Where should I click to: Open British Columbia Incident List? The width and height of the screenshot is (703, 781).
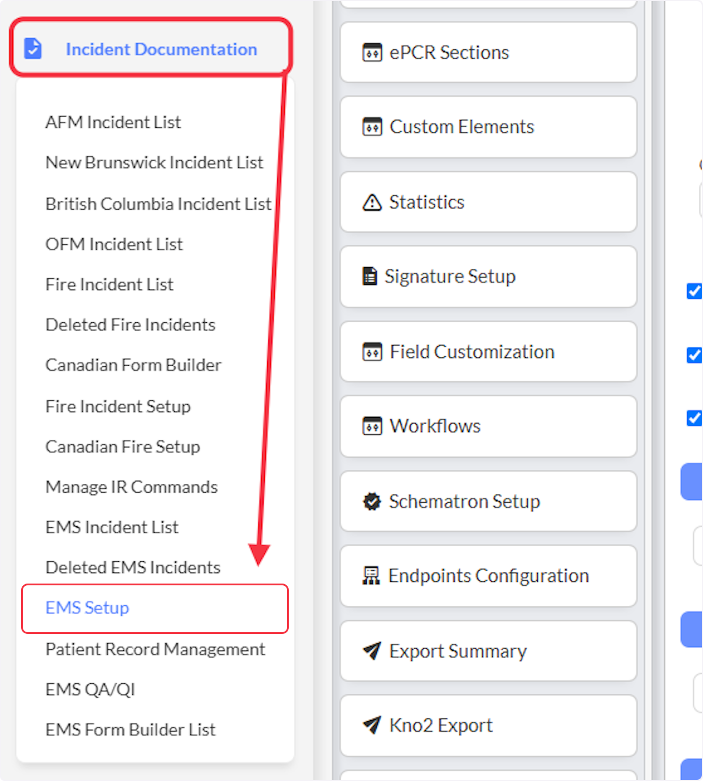tap(158, 204)
